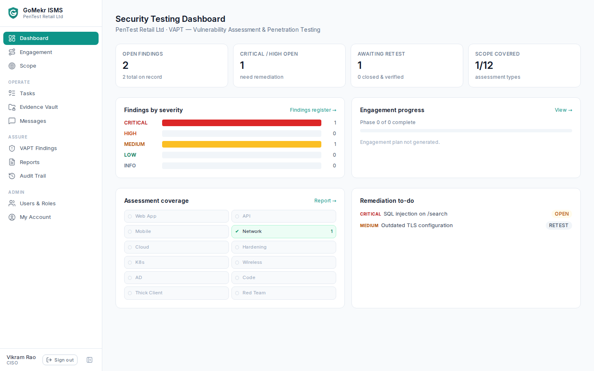Click View link in Engagement progress
The height and width of the screenshot is (371, 594).
click(x=563, y=110)
